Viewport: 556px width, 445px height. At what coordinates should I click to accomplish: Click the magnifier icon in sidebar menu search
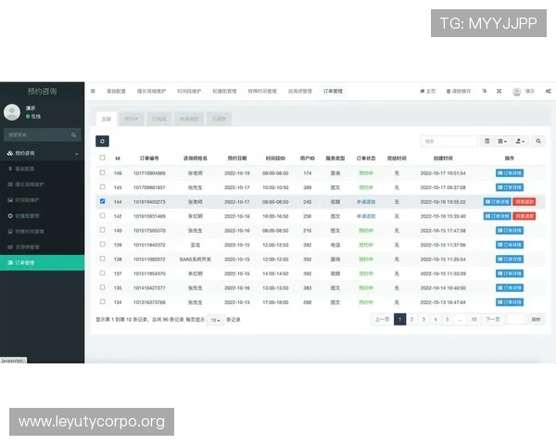74,135
